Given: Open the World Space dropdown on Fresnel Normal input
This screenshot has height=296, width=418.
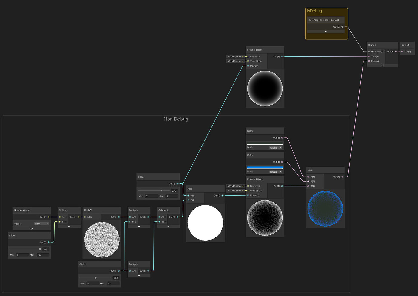Looking at the screenshot, I should (235, 56).
